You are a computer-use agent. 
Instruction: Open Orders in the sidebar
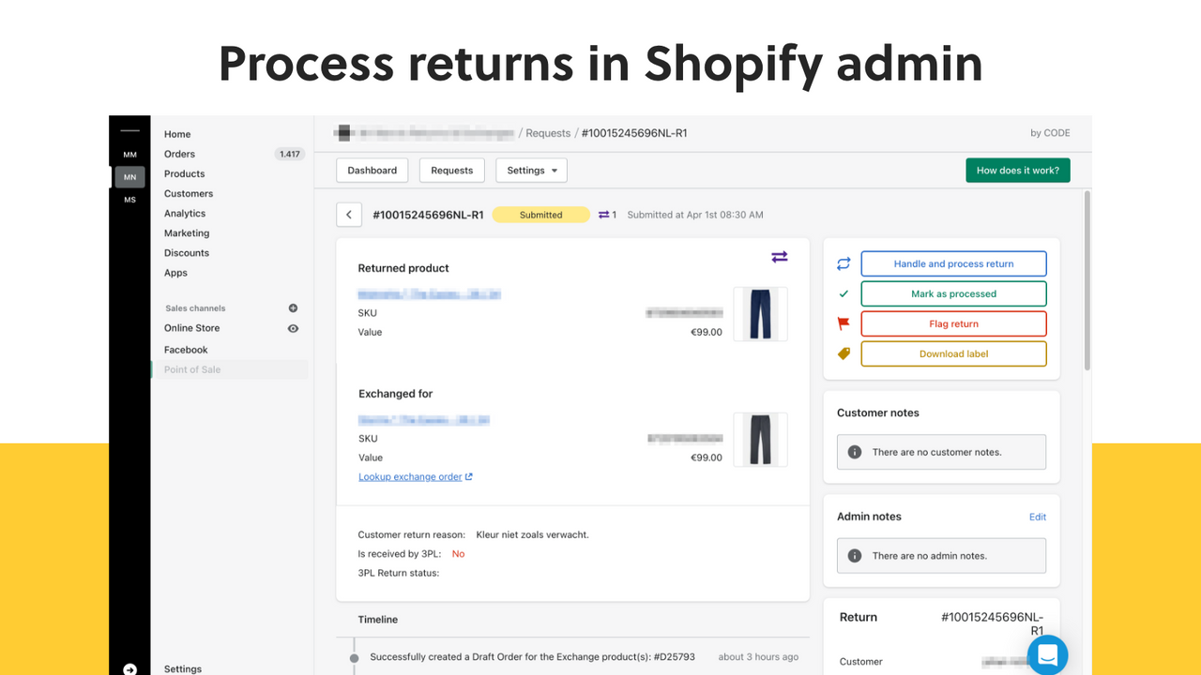(179, 154)
